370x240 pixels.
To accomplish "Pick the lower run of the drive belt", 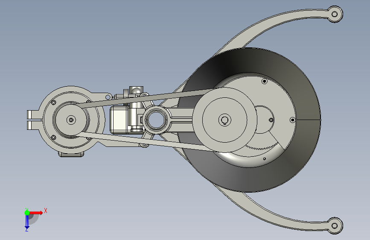I will (x=146, y=141).
